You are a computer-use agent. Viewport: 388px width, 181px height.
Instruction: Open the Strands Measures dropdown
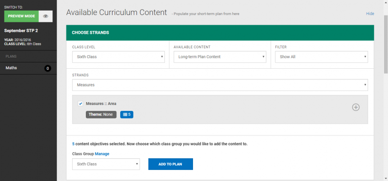tap(220, 85)
